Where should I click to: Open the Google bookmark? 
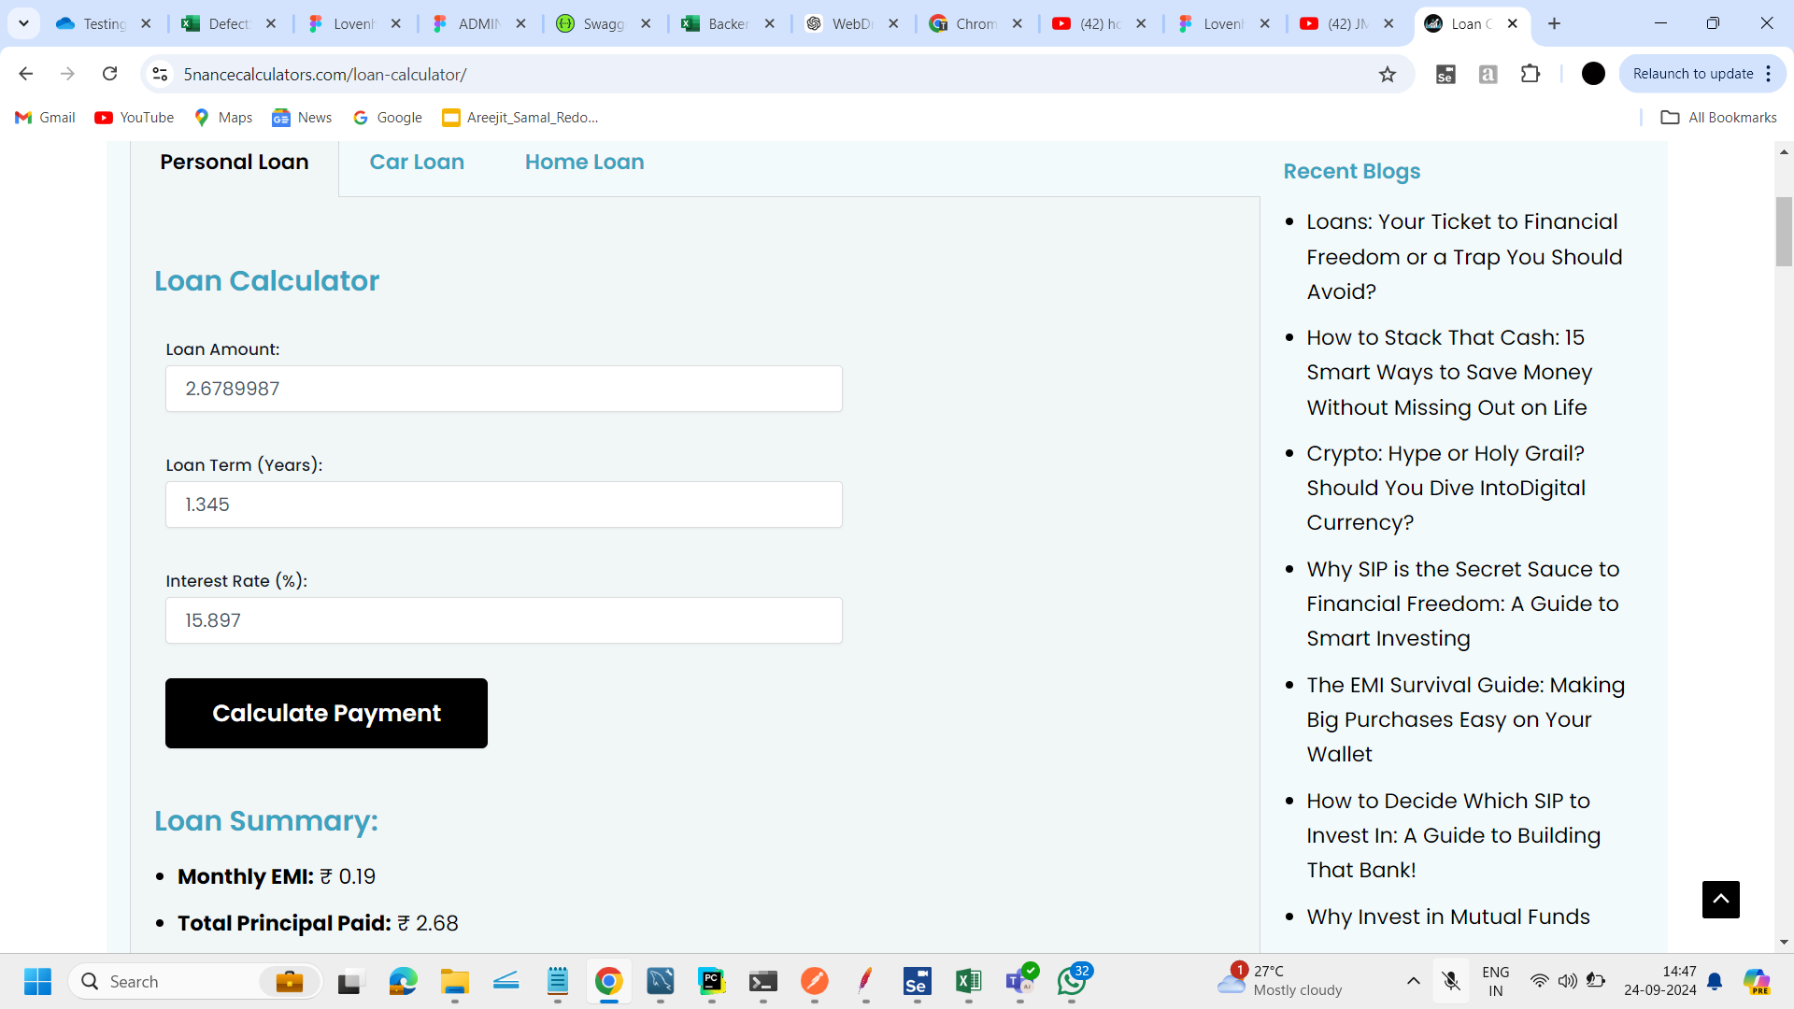coord(388,117)
